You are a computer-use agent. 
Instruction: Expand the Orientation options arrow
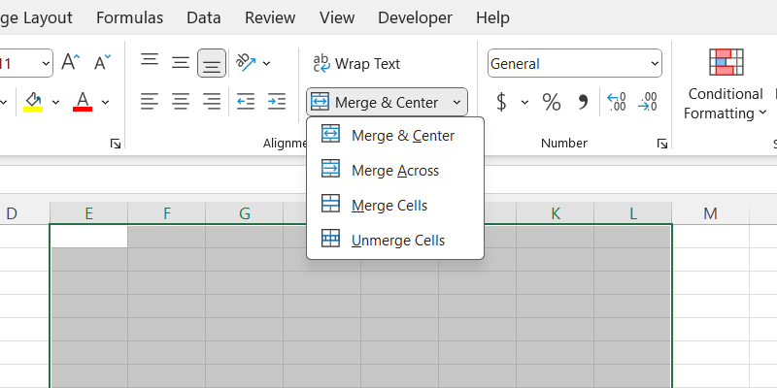point(267,64)
